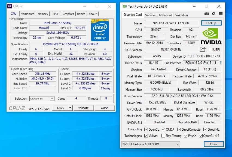Switch to the Sensors tab in GPU-Z
The height and width of the screenshot is (157, 232).
tap(150, 15)
